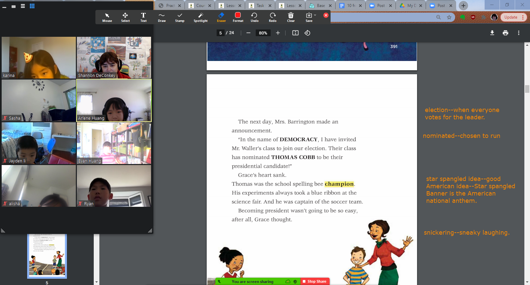Viewport: 530px width, 285px height.
Task: Redo the annotation
Action: click(273, 17)
